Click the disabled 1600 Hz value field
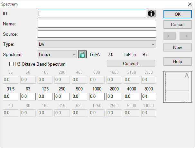 tap(114, 80)
